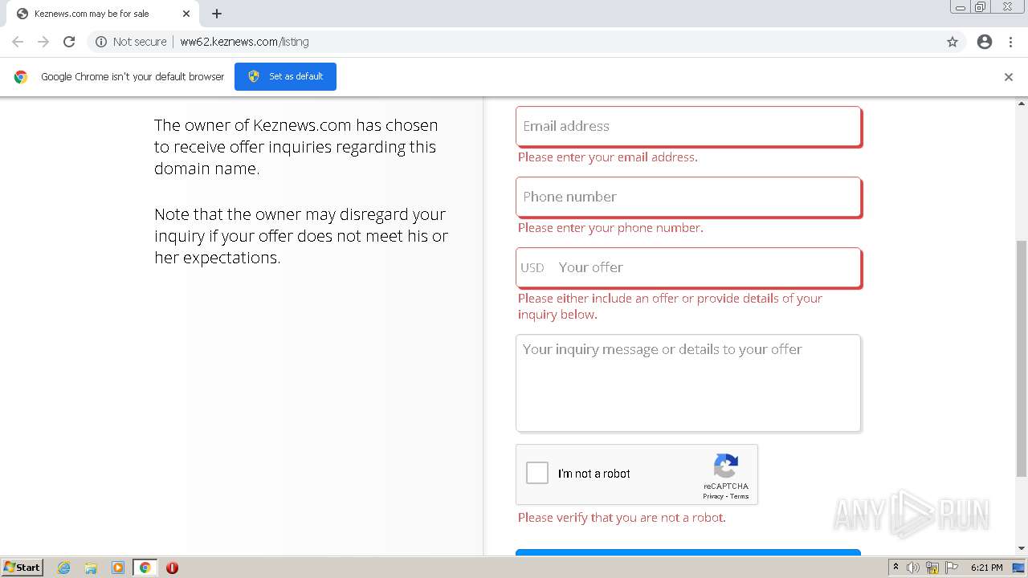
Task: Restore down the Chrome window
Action: point(981,7)
